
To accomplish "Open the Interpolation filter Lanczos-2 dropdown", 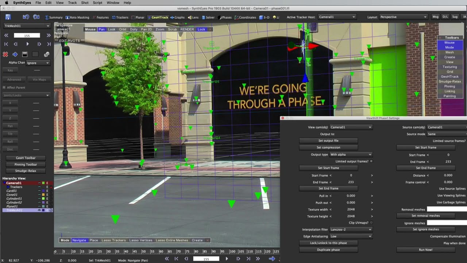I will pyautogui.click(x=351, y=229).
